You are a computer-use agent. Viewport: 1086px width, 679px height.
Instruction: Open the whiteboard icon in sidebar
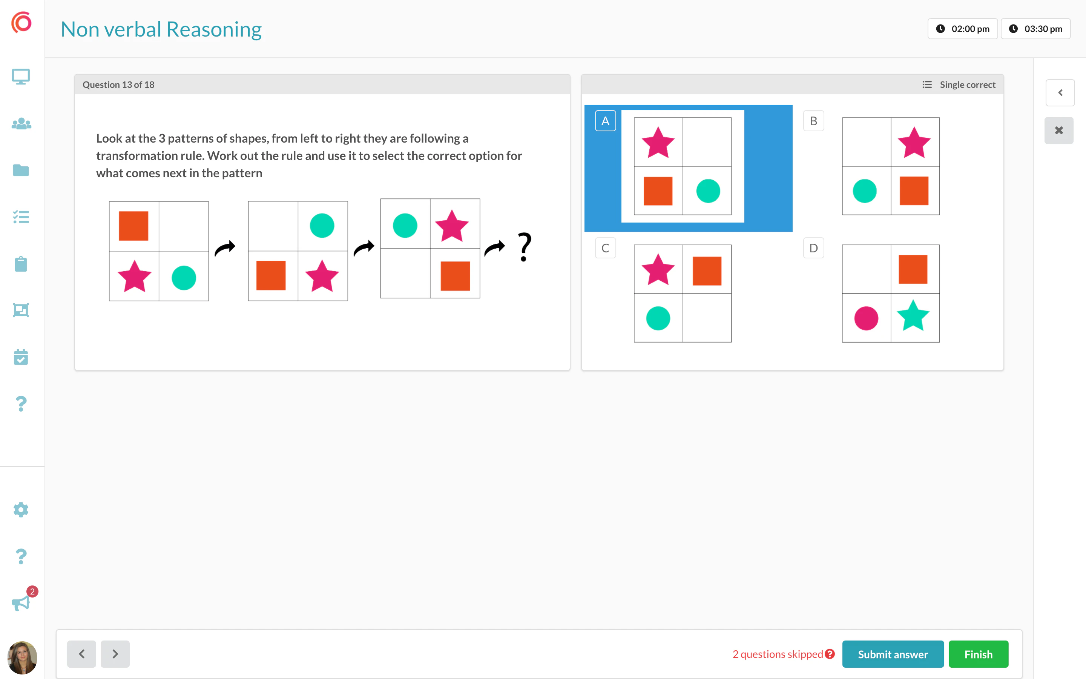point(21,310)
